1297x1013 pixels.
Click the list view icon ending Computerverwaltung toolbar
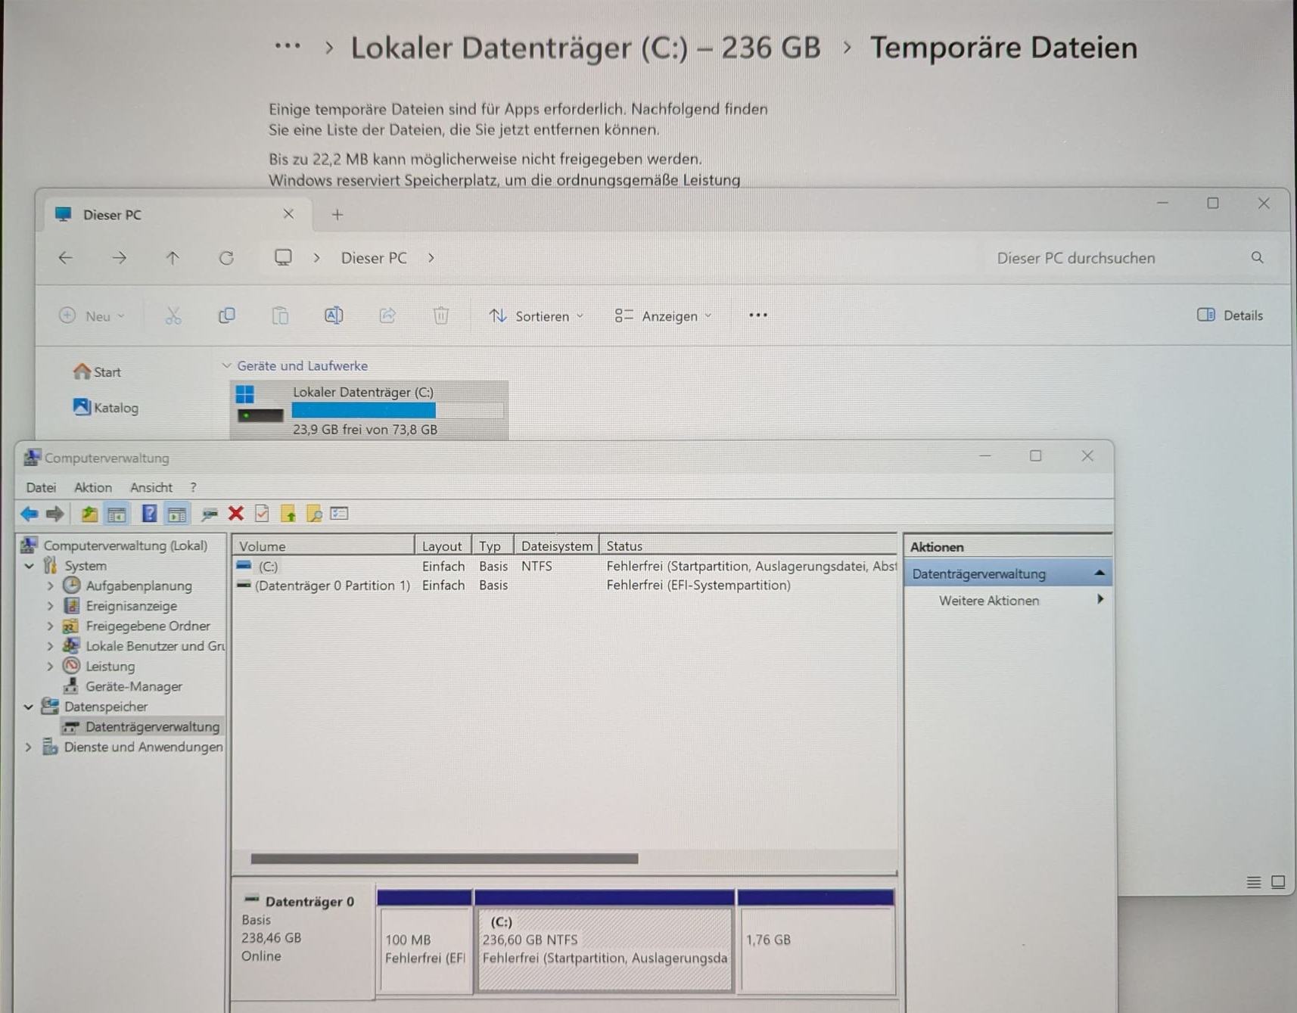pos(339,514)
